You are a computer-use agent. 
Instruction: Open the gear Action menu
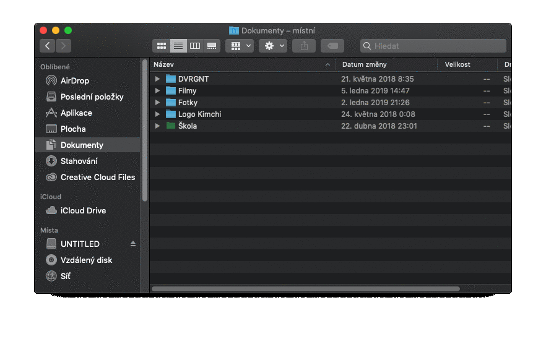[x=272, y=46]
